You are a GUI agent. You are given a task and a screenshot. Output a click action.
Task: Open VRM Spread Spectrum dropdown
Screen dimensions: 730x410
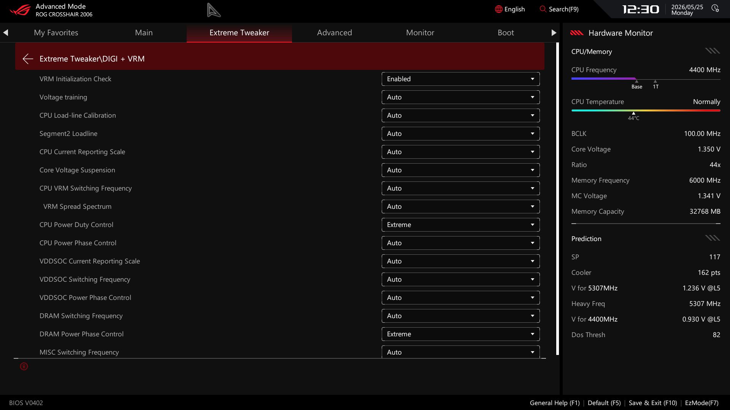(x=460, y=207)
